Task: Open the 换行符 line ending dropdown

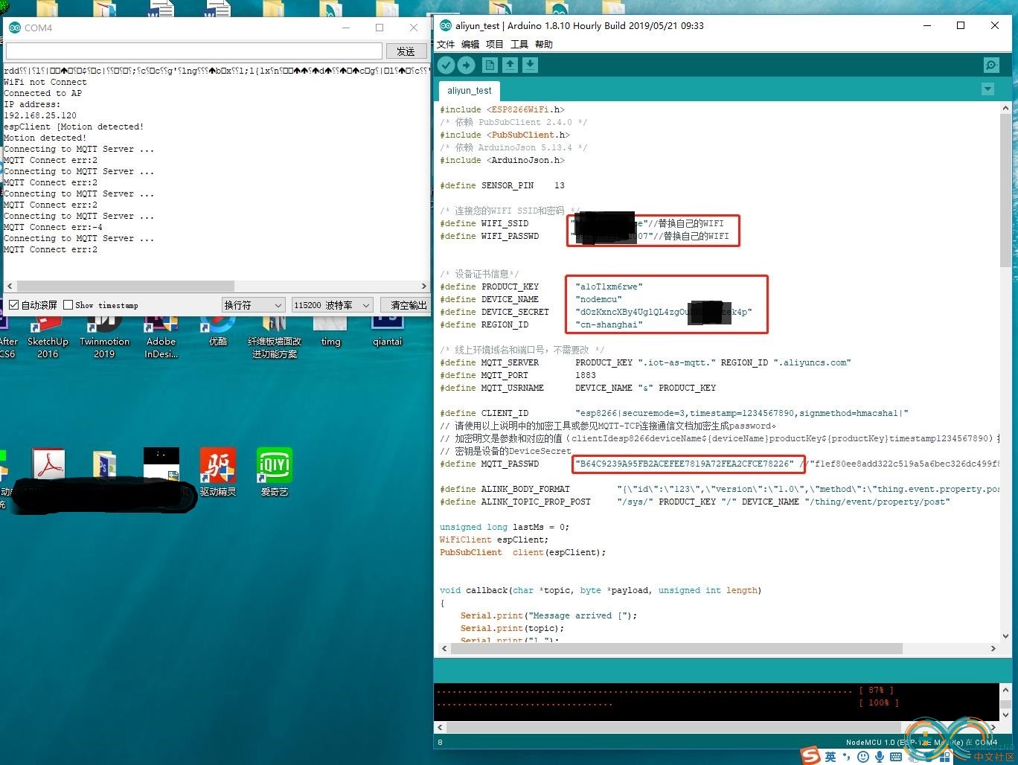Action: click(x=253, y=305)
